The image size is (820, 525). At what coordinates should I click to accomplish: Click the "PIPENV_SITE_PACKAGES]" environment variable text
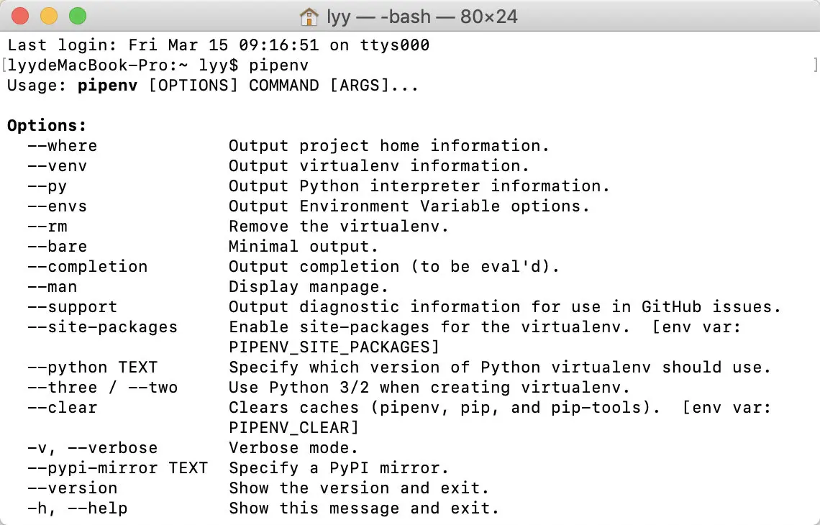tap(334, 348)
